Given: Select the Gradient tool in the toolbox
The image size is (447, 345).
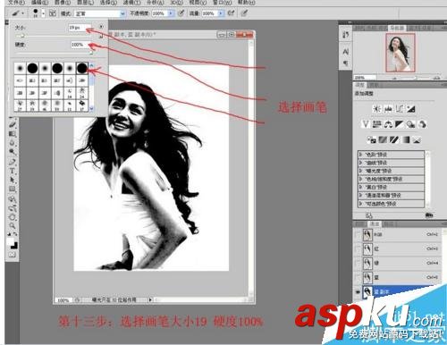Looking at the screenshot, I should tap(13, 134).
